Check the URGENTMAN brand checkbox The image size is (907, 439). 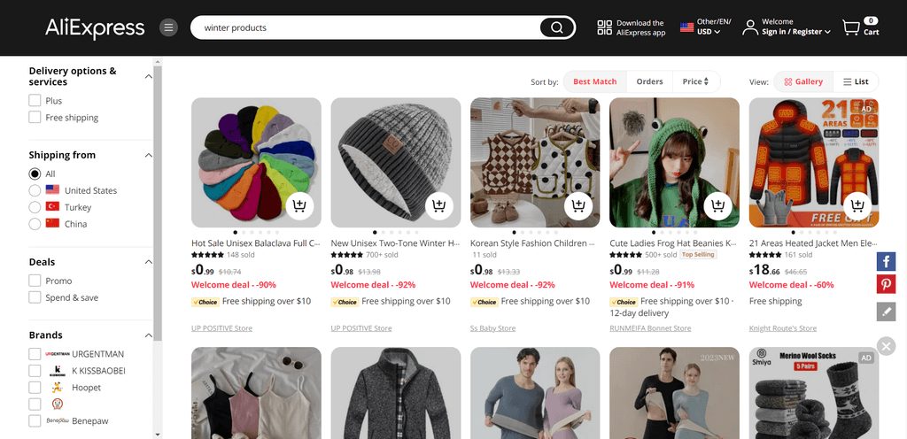click(35, 354)
